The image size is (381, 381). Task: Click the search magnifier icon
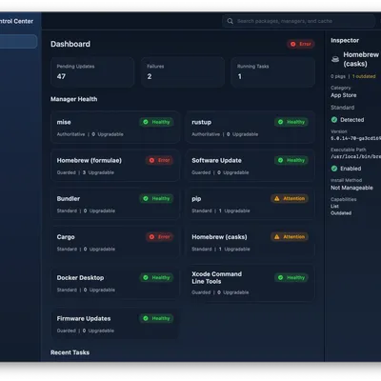[x=230, y=21]
